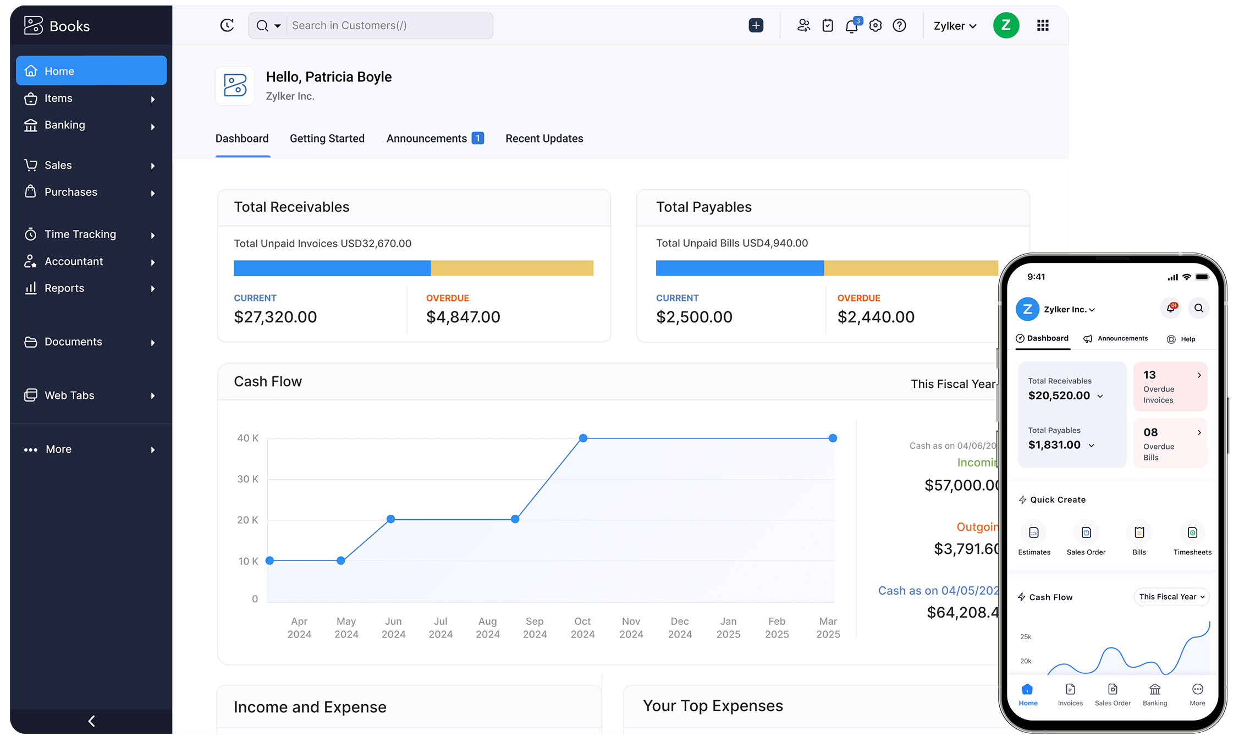Click the help question mark icon
Screen dimensions: 1239x747
tap(899, 25)
